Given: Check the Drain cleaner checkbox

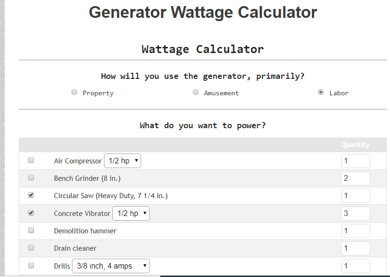Looking at the screenshot, I should click(31, 248).
